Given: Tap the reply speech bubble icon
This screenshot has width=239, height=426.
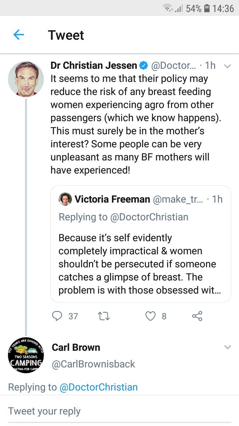Looking at the screenshot, I should 57,316.
